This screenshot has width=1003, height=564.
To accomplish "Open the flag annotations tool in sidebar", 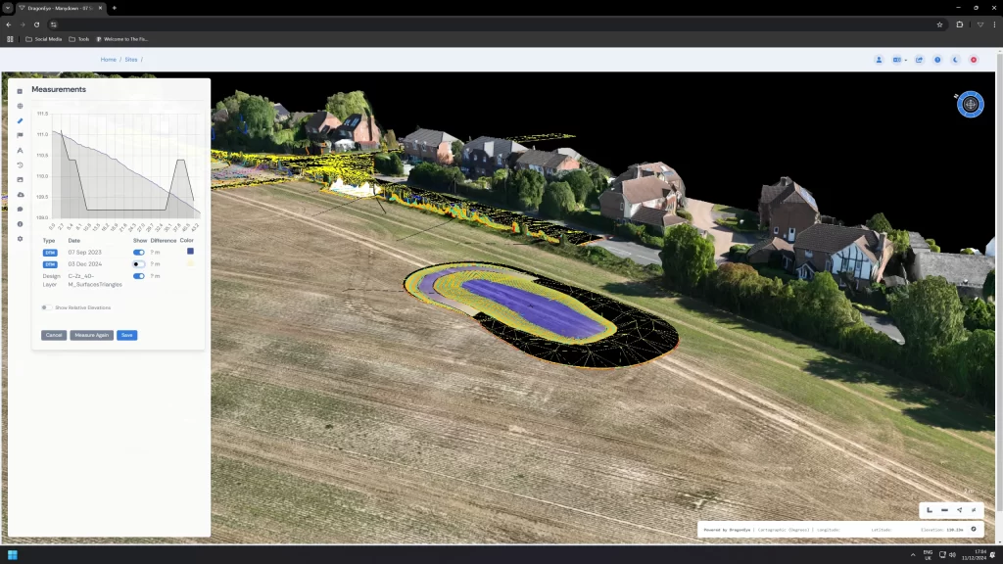I will click(x=20, y=135).
